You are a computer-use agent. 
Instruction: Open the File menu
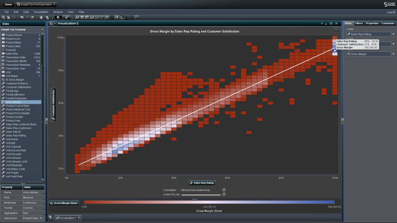point(7,12)
